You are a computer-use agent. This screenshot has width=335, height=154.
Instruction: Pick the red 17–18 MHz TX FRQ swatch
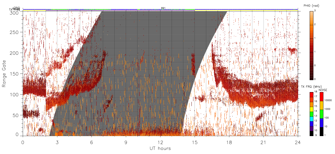pos(311,94)
